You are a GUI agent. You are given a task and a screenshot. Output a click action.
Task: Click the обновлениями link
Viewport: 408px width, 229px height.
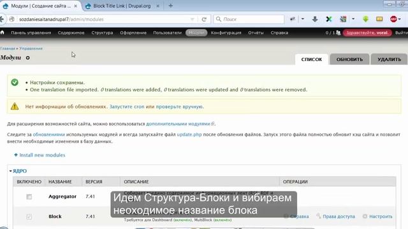click(x=48, y=134)
